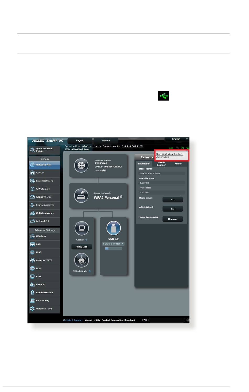The height and width of the screenshot is (392, 249).
Task: Click the USB storage usage bar
Action: [x=113, y=249]
